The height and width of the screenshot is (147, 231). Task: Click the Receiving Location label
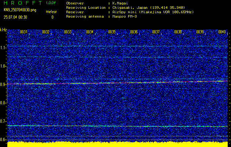coord(86,7)
